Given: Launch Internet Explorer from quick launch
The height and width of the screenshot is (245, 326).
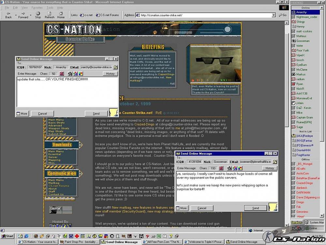Looking at the screenshot, I should click(x=26, y=236).
